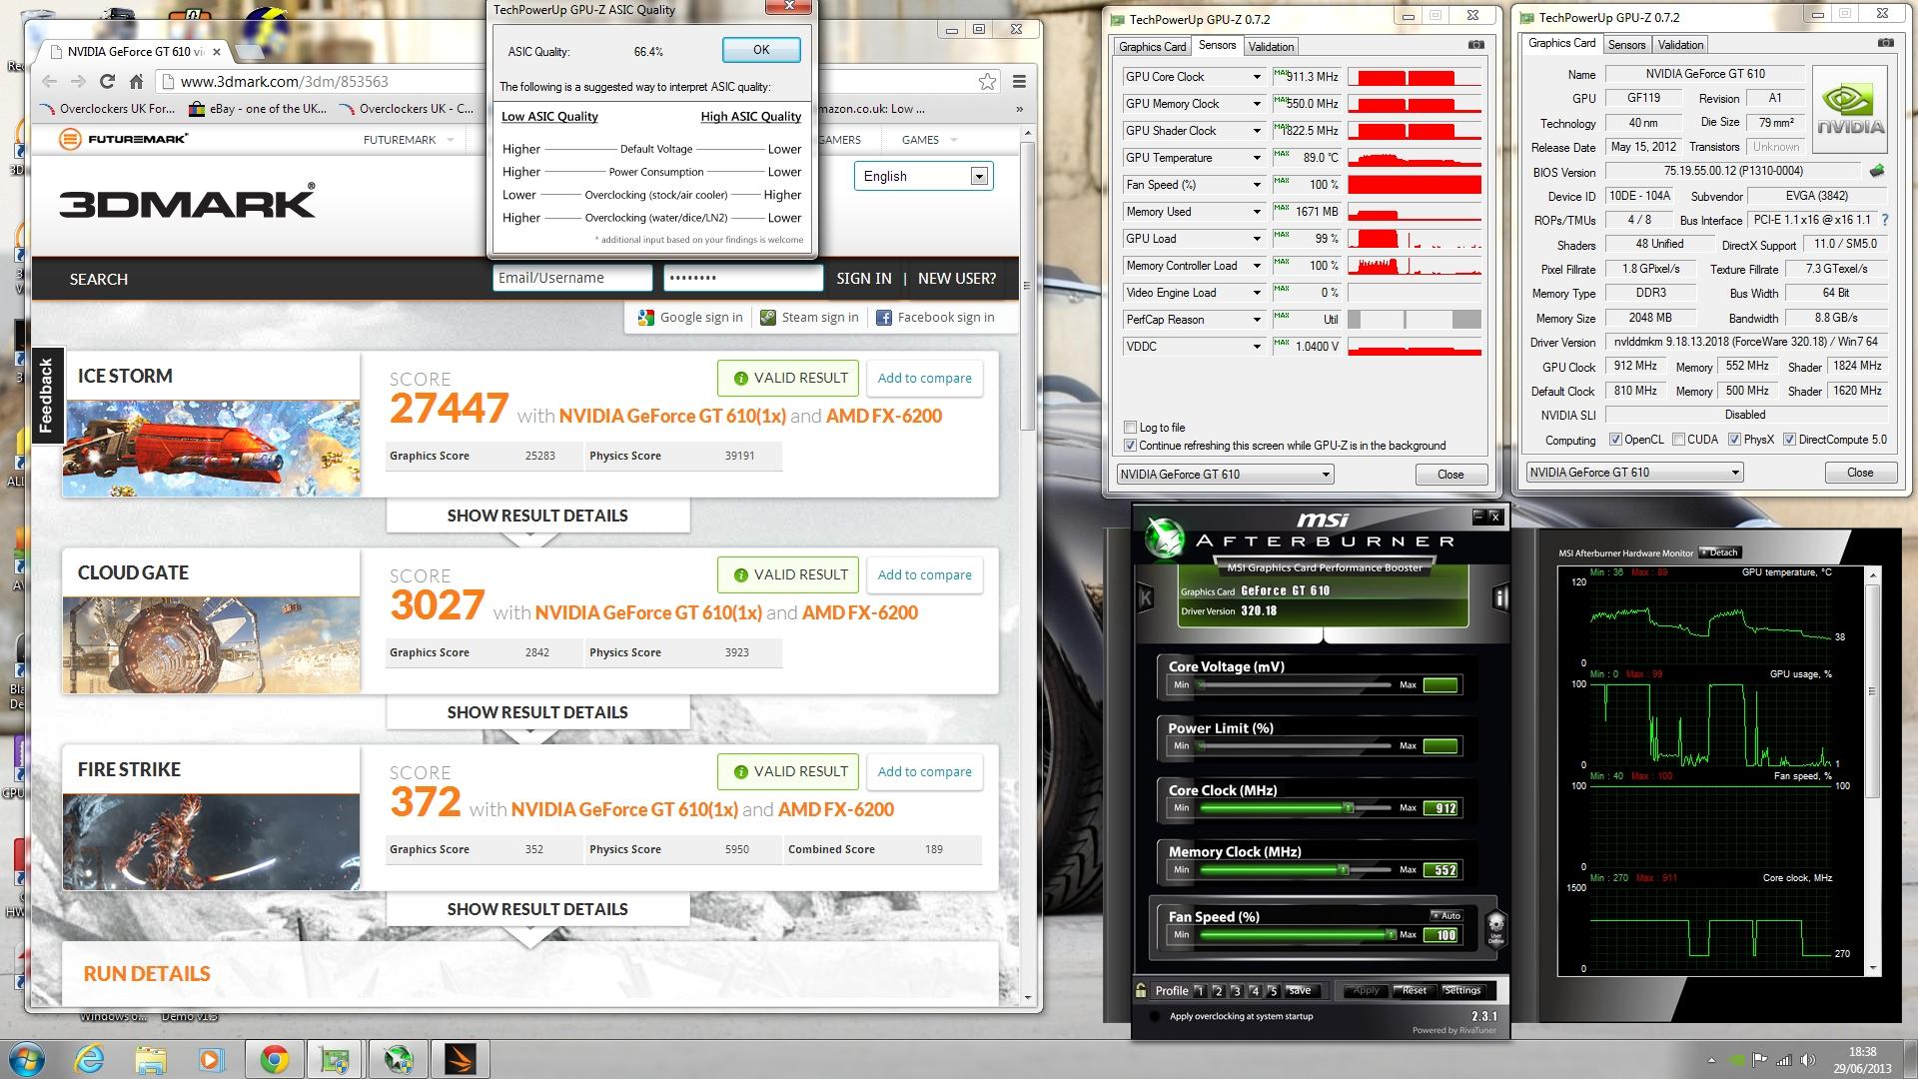Viewport: 1918px width, 1079px height.
Task: Adjust the Memory Clock (MHz) slider handle
Action: pos(1344,870)
